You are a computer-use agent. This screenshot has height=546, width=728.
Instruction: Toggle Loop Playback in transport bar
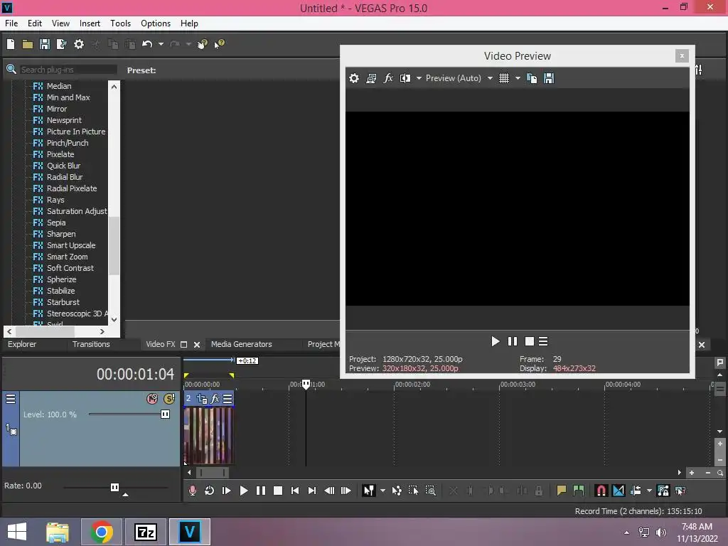[x=210, y=491]
